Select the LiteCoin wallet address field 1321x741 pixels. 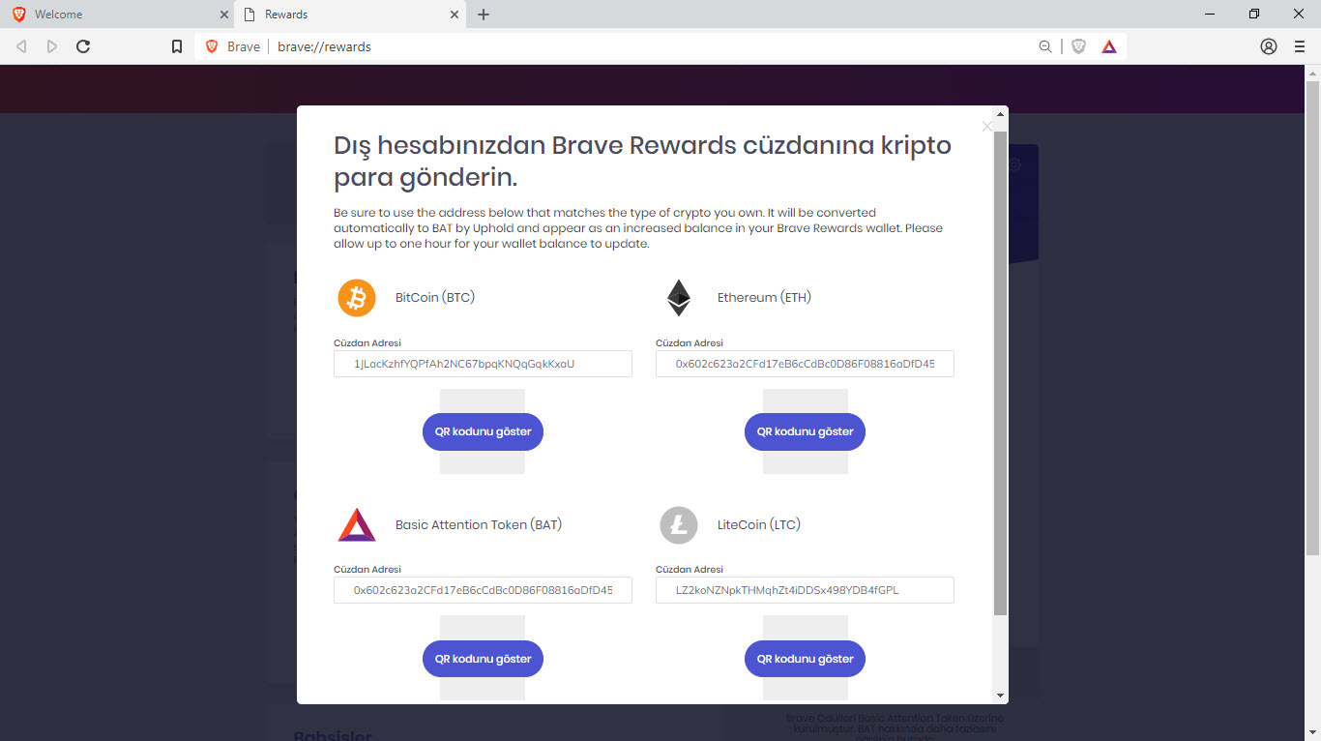coord(805,590)
